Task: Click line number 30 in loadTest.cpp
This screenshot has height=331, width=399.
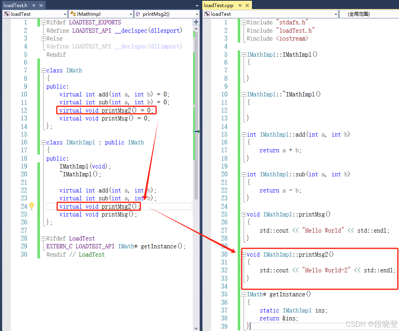Action: click(224, 254)
